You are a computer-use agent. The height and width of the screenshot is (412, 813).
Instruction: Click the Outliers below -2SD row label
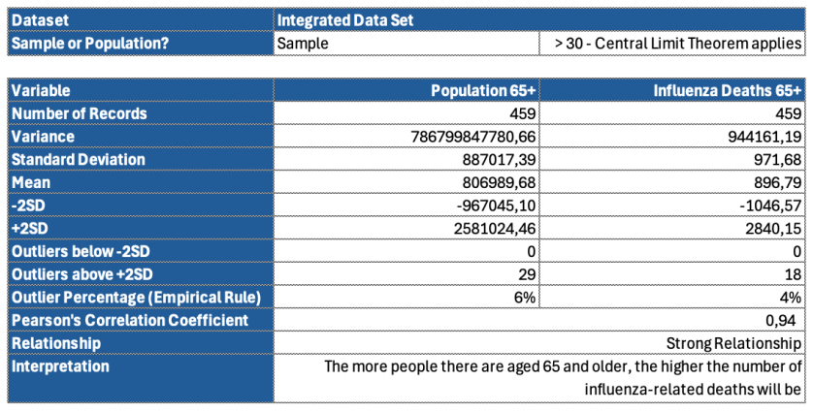coord(139,252)
